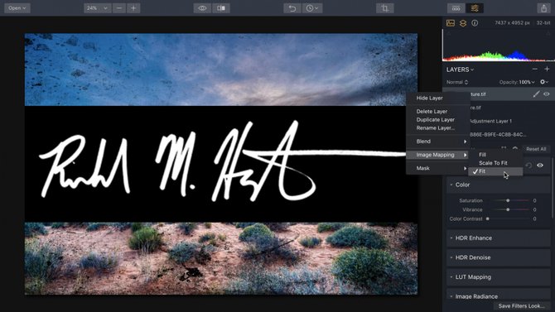
Task: Add a new layer with plus icon
Action: tap(547, 70)
